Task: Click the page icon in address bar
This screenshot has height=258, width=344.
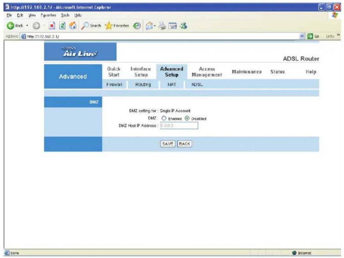Action: (x=23, y=36)
